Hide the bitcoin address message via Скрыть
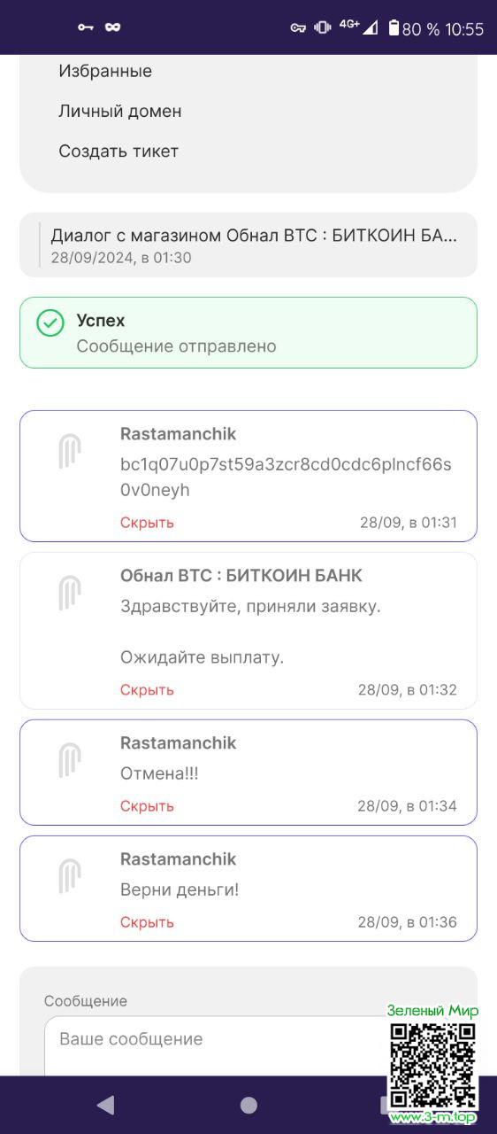497x1134 pixels. point(147,522)
